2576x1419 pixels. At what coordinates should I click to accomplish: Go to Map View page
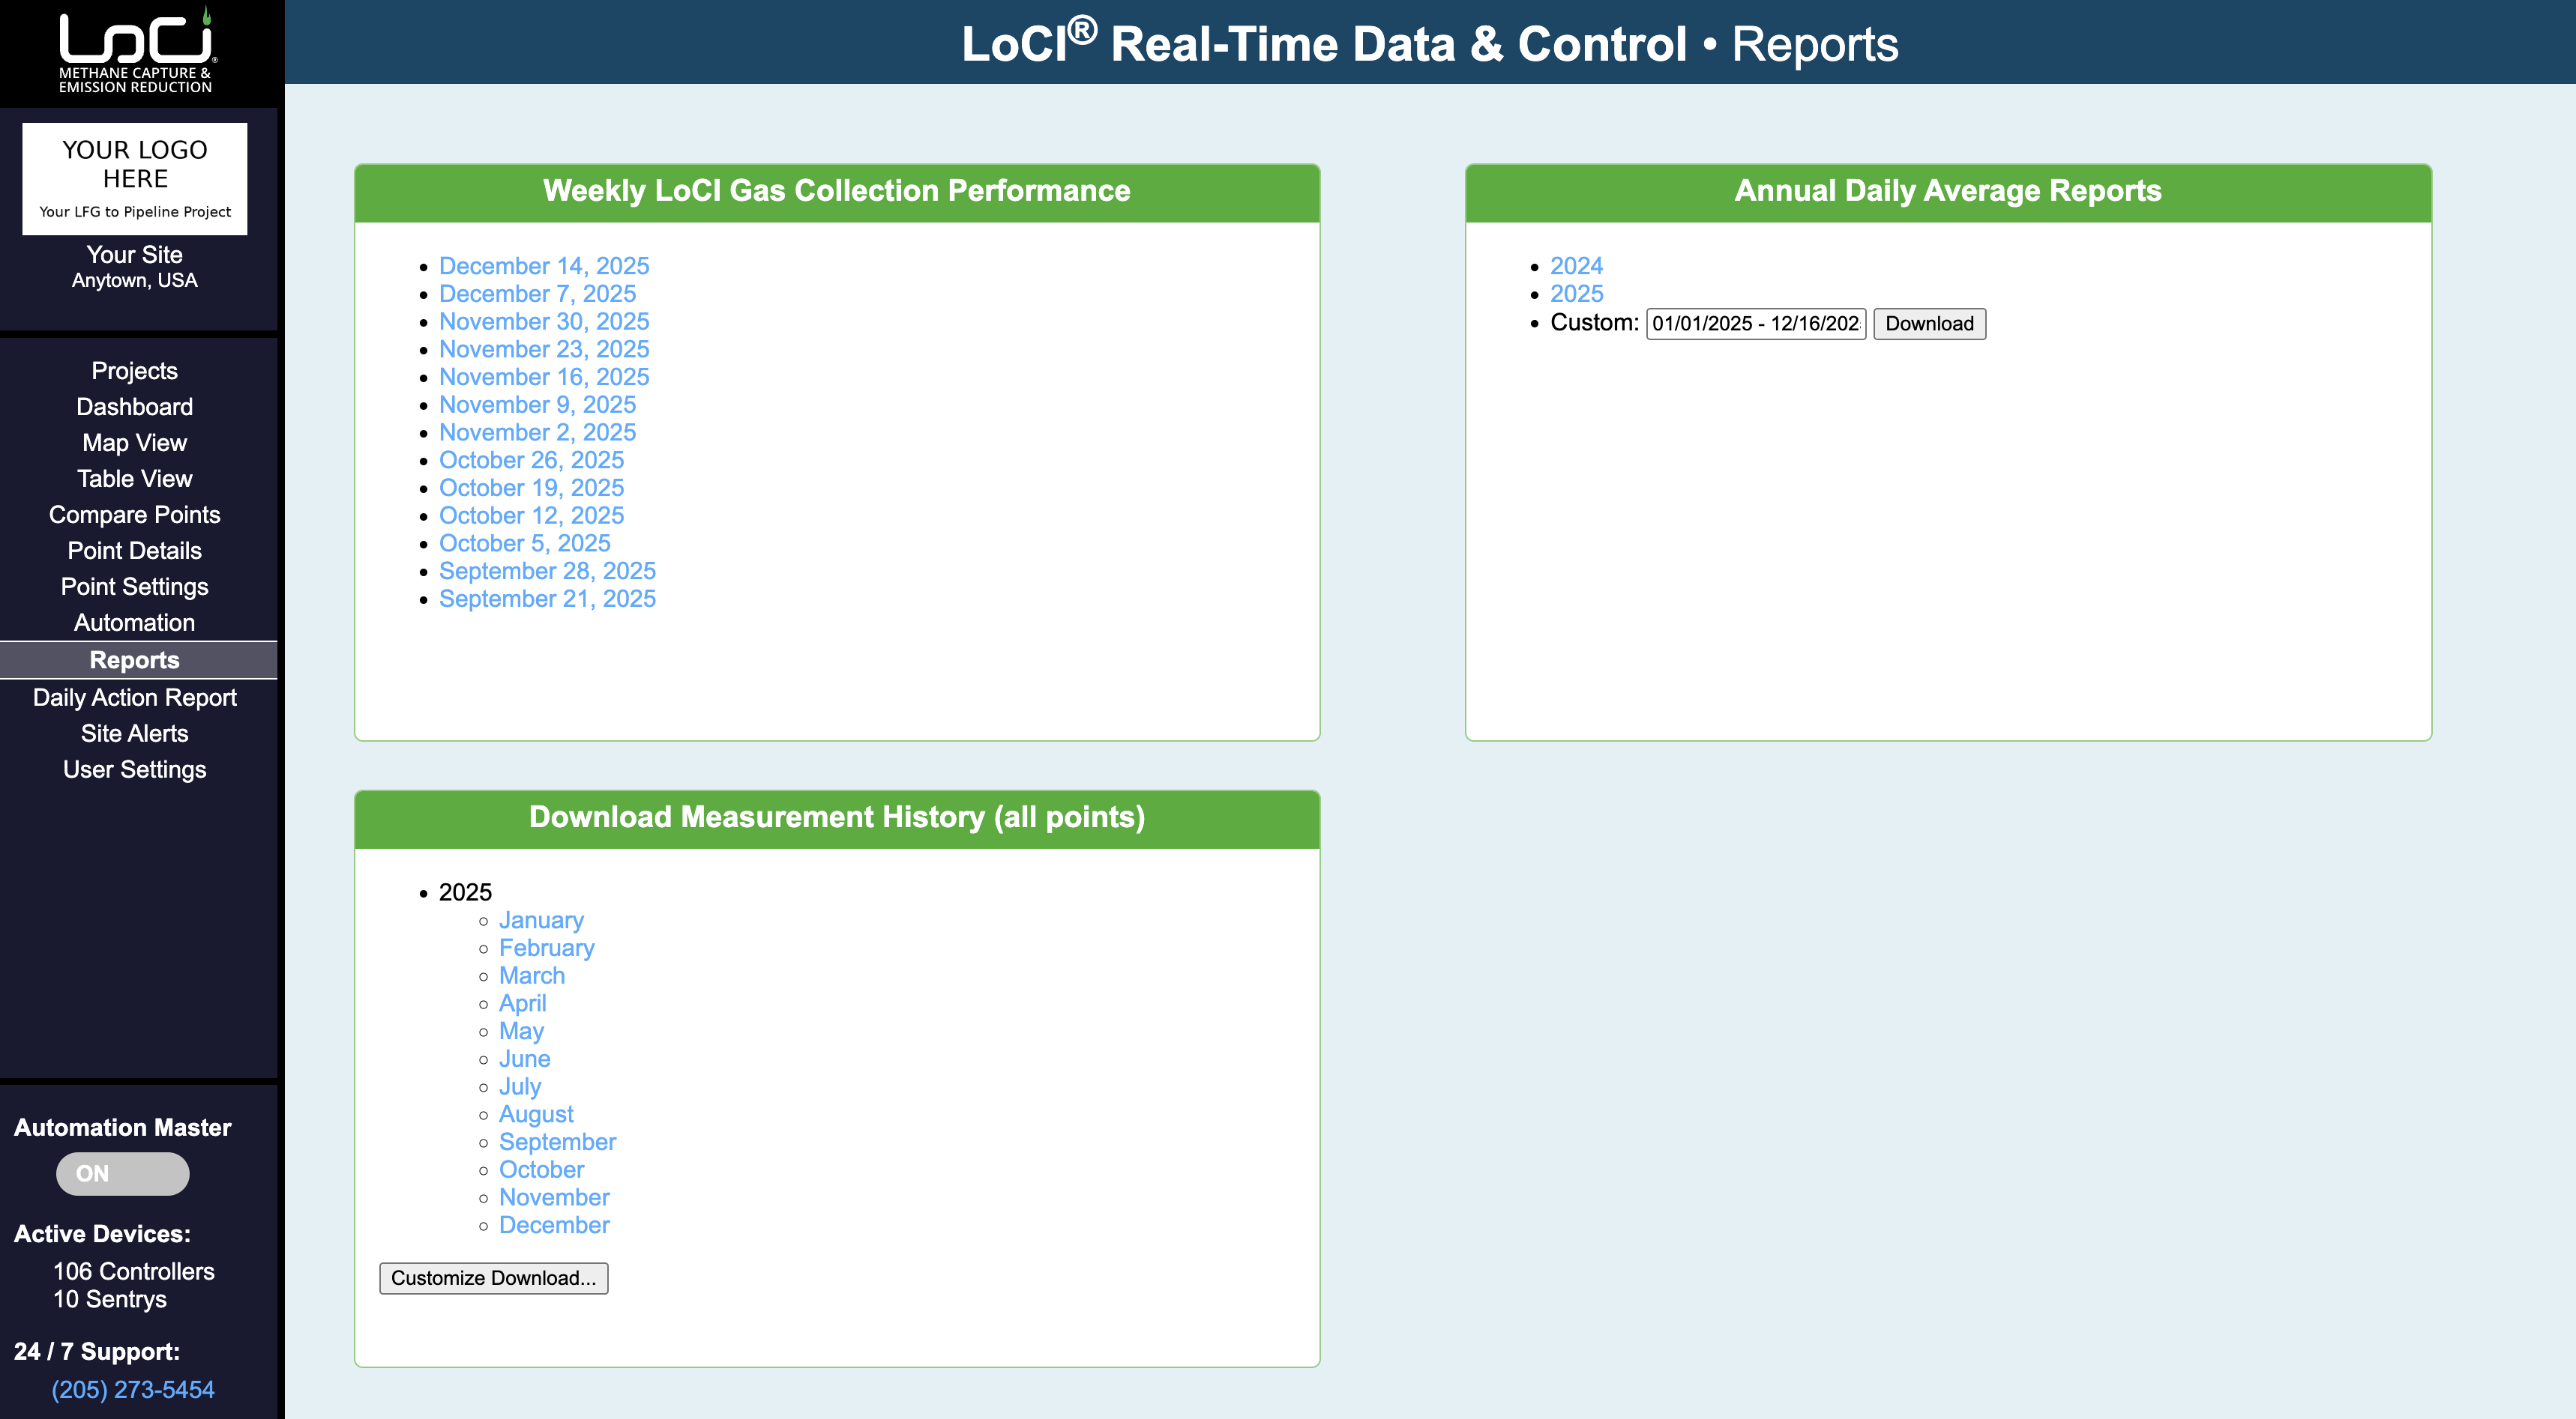(x=134, y=443)
